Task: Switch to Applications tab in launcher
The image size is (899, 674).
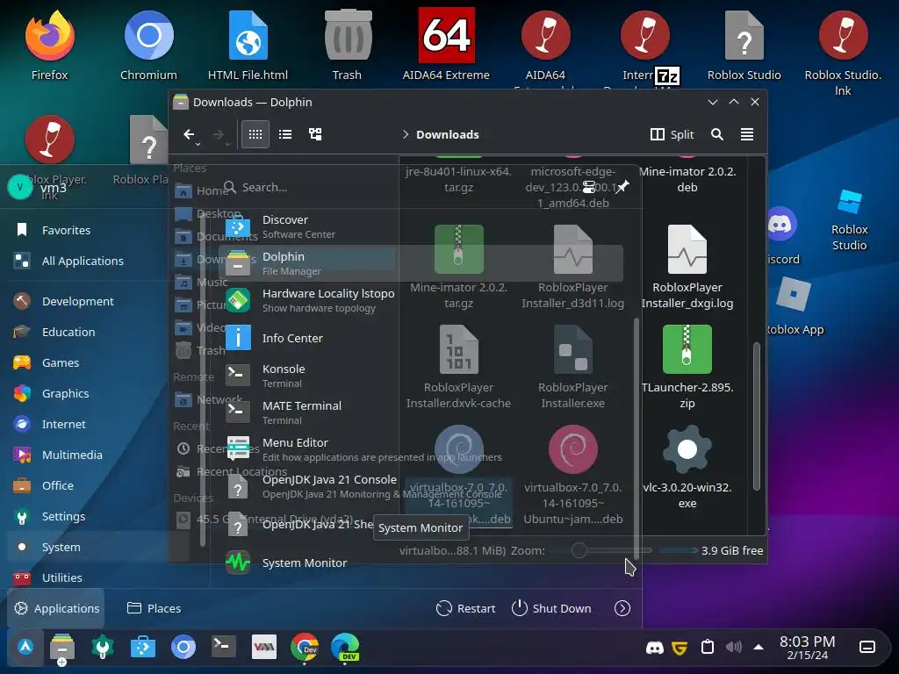Action: point(56,608)
